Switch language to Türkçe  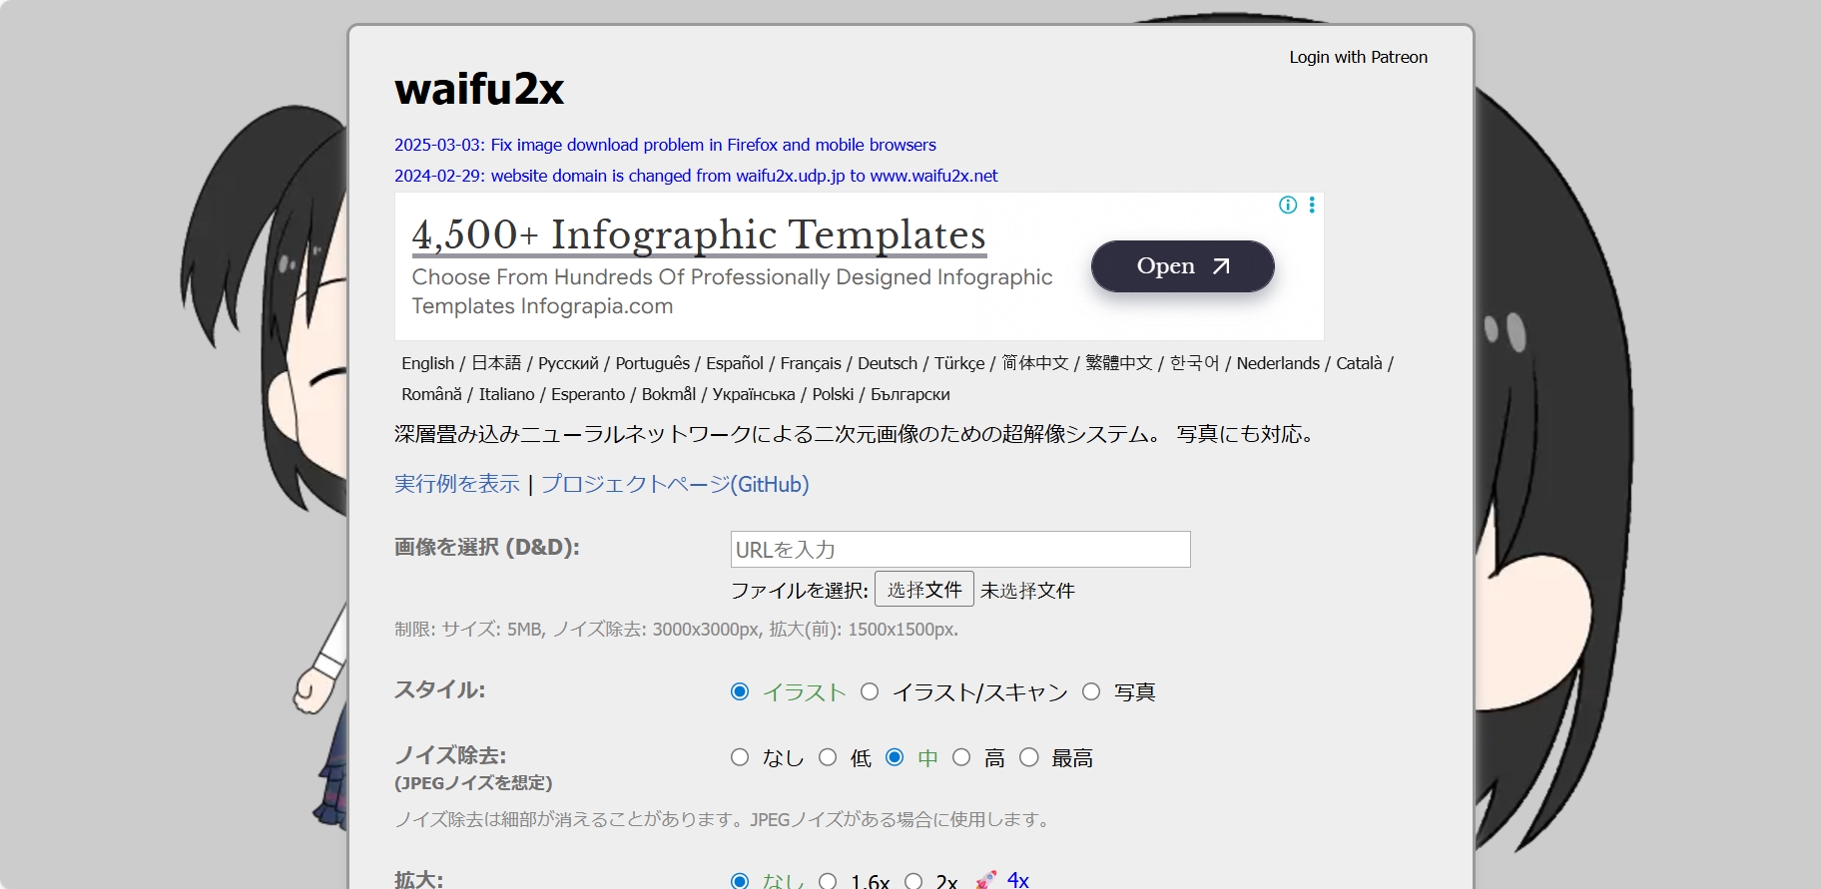[959, 363]
